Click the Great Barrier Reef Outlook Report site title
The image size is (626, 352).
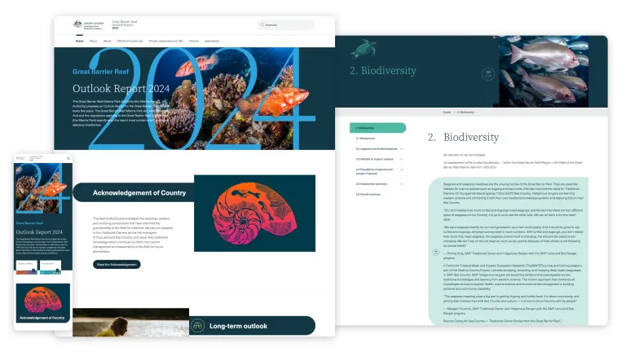(124, 24)
